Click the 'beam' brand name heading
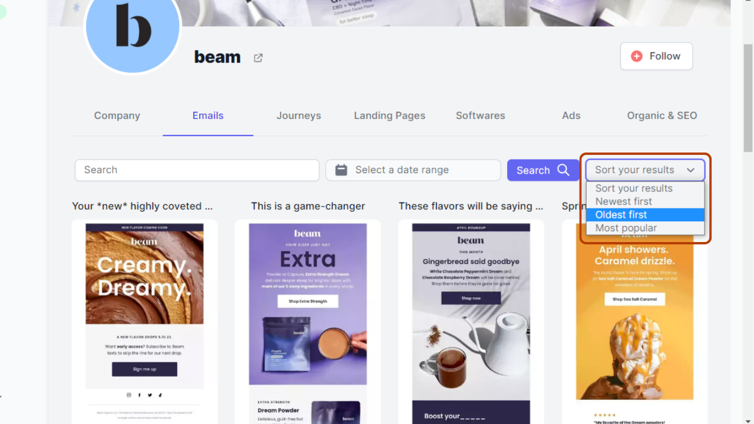Viewport: 754px width, 424px height. click(217, 57)
